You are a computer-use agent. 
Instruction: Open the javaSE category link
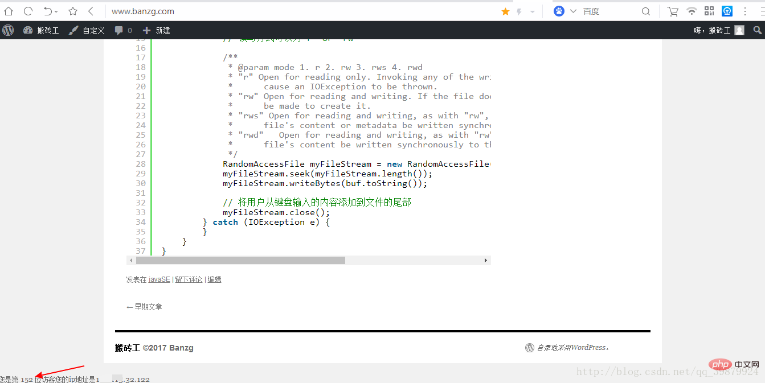tap(159, 279)
